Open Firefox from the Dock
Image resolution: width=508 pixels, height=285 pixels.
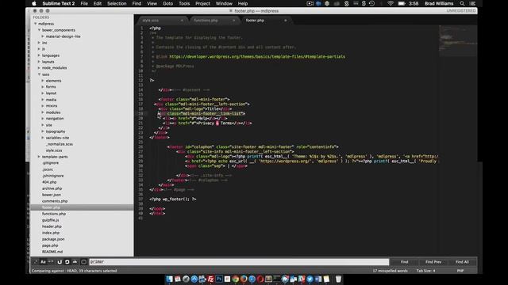tap(244, 279)
